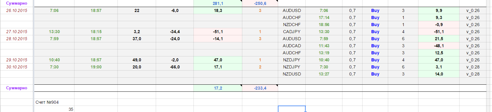Click the 26.10.2015 date cell
492x112 pixels.
[17, 10]
